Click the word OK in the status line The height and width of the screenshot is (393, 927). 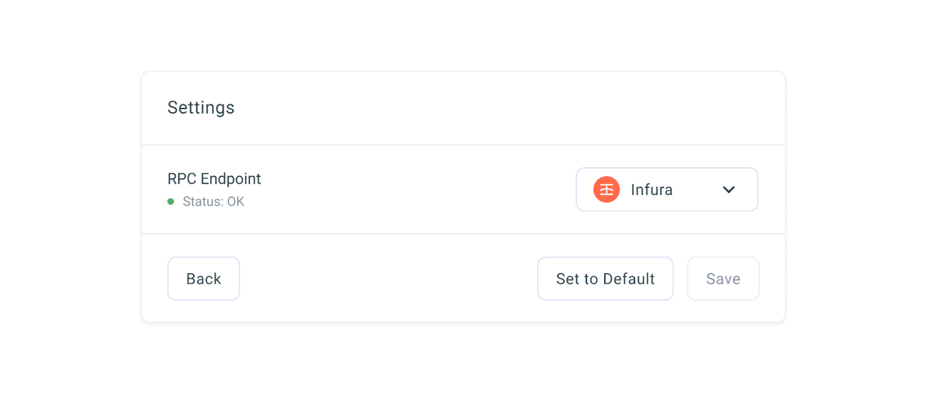click(x=236, y=202)
